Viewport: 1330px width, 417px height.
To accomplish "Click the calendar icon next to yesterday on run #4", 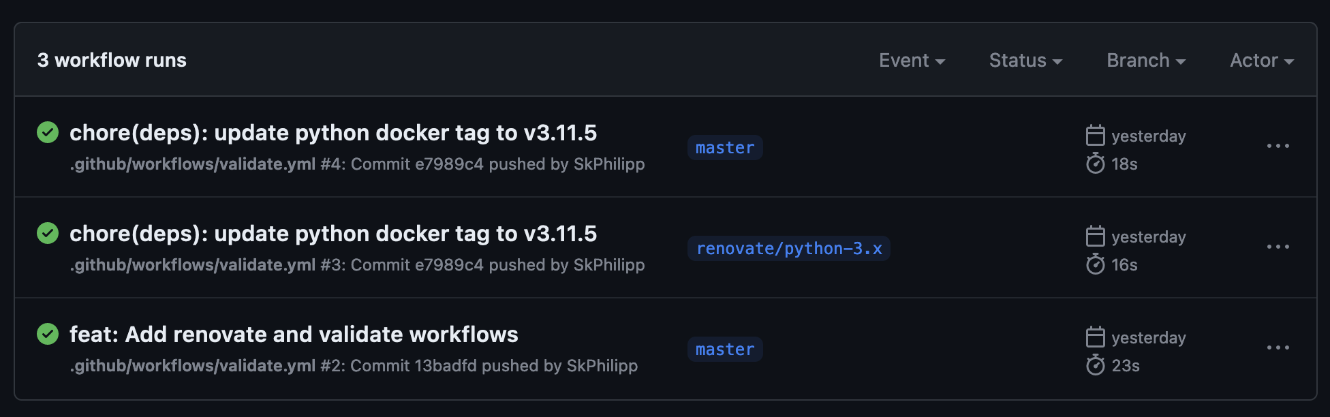I will (x=1096, y=136).
